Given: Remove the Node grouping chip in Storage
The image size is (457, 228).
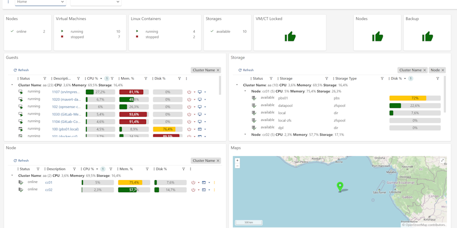Looking at the screenshot, I should (x=443, y=70).
